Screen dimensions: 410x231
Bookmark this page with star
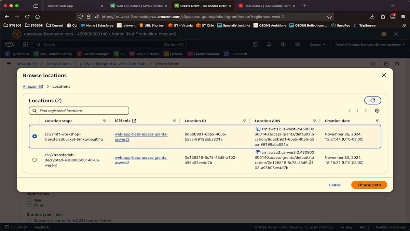tap(329, 16)
